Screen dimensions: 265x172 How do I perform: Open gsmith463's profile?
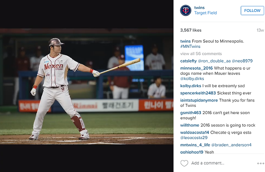191,113
